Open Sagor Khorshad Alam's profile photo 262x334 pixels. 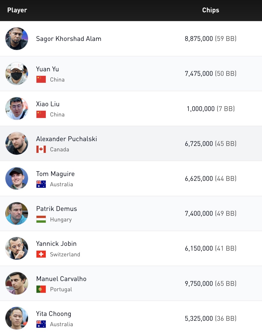point(17,39)
